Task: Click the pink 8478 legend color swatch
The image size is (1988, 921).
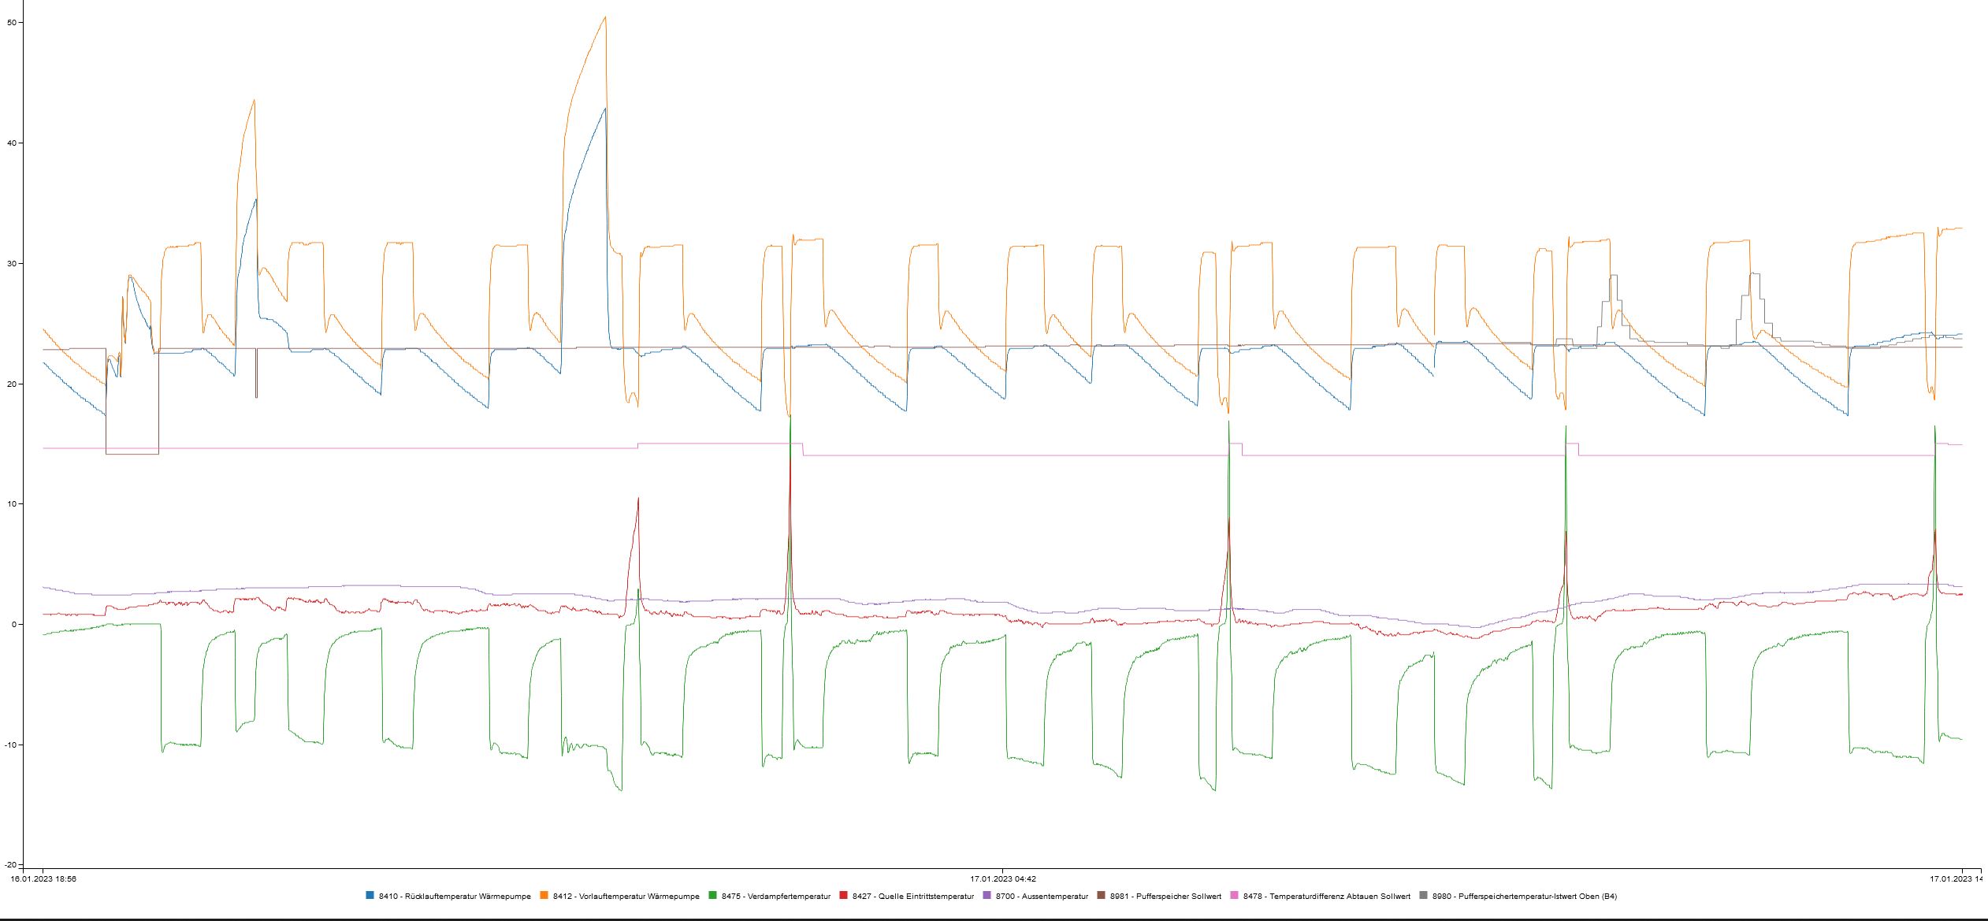Action: pyautogui.click(x=1235, y=896)
